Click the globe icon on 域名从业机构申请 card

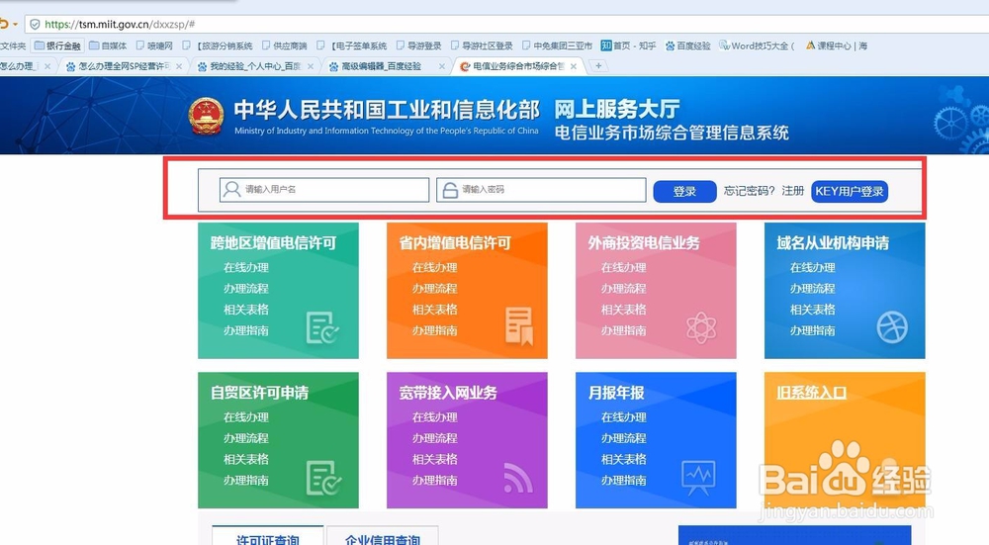(892, 326)
